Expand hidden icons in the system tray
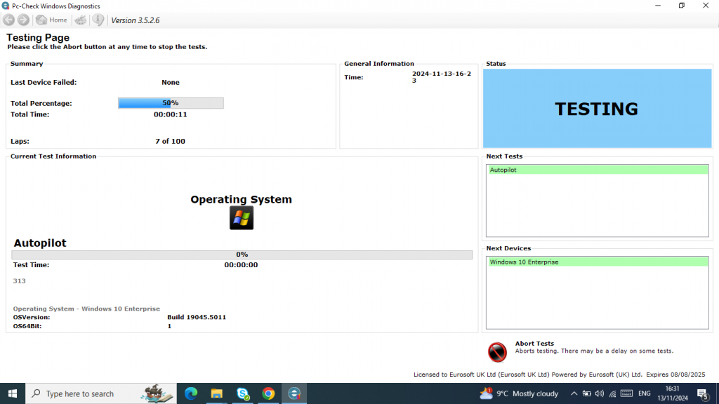This screenshot has width=719, height=404. click(574, 393)
